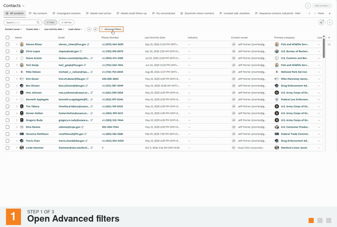Viewport: 337px width, 227px height.
Task: Open the Last activity date filter dropdown
Action: click(54, 29)
